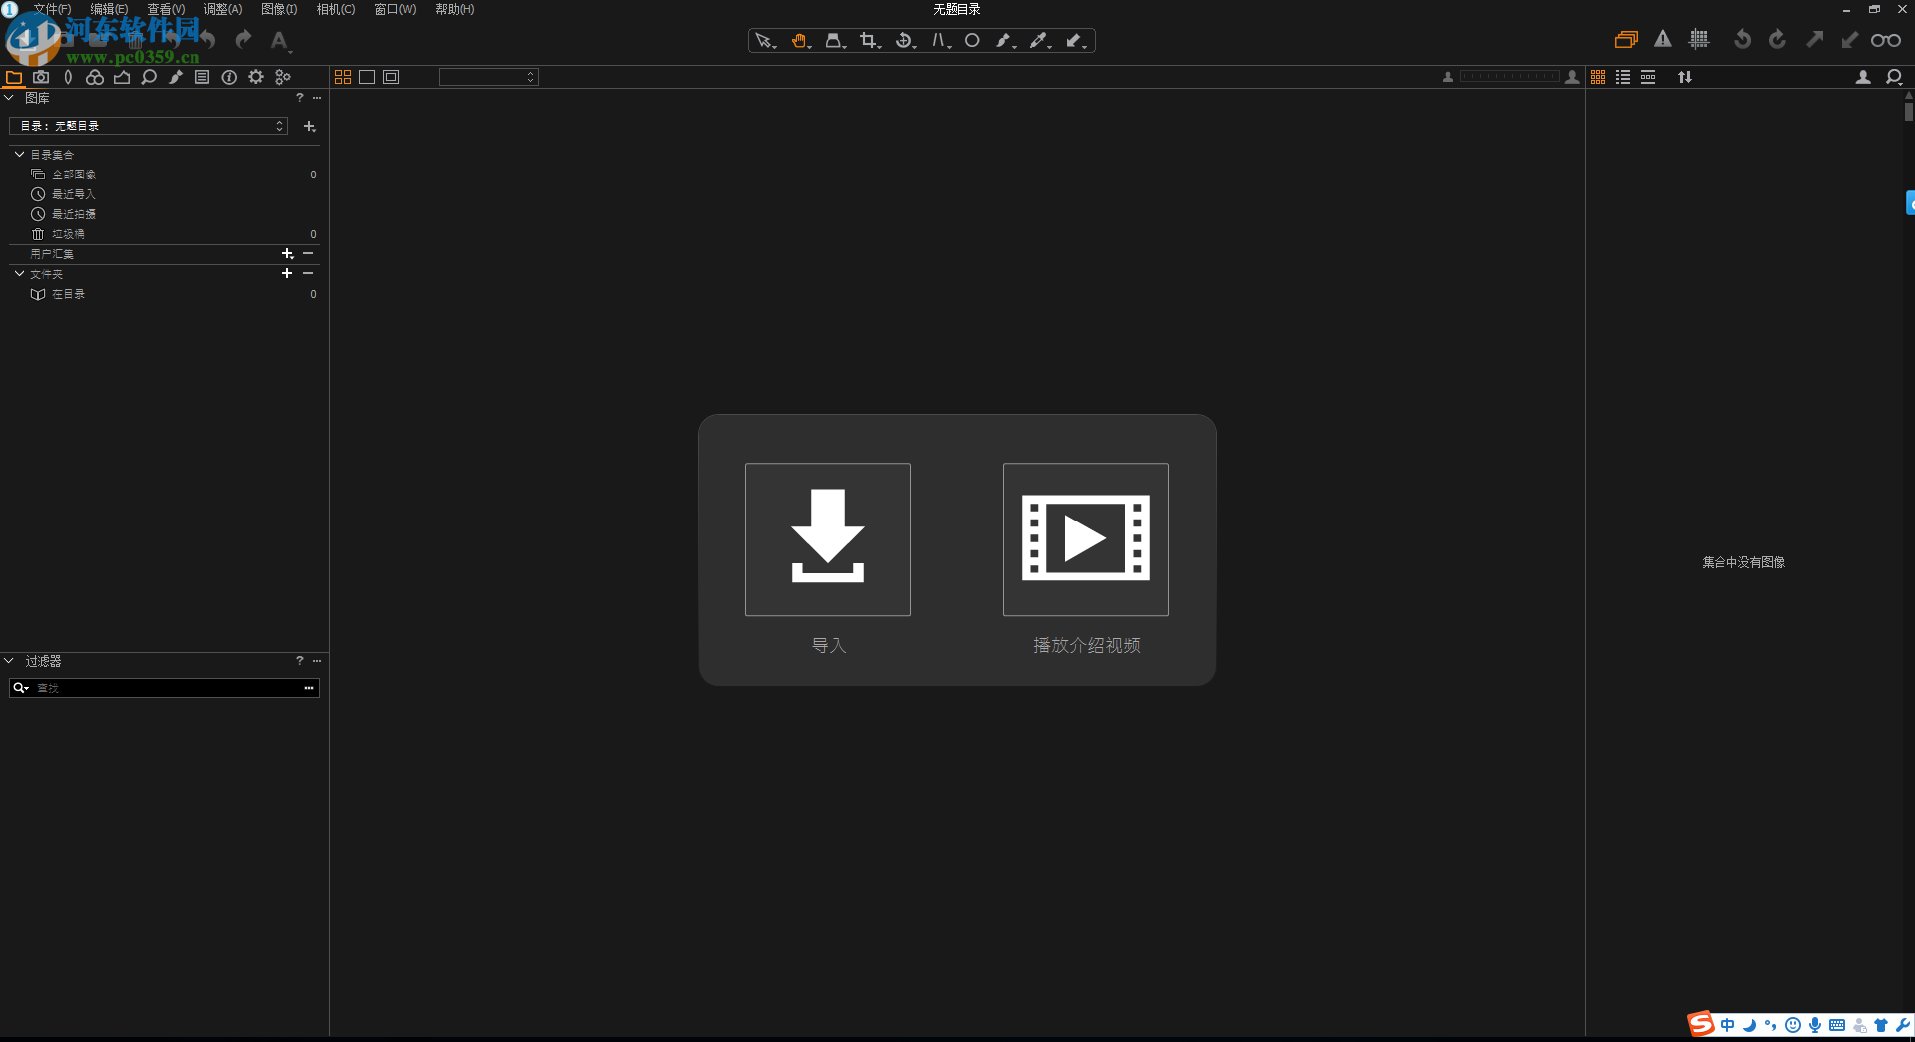The height and width of the screenshot is (1042, 1915).
Task: Open the Exposure tool tab
Action: 122,77
